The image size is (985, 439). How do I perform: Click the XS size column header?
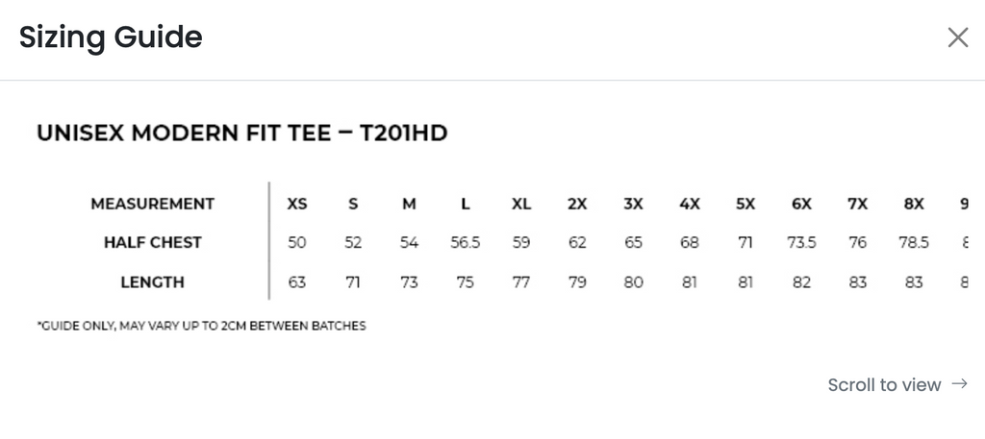coord(297,204)
